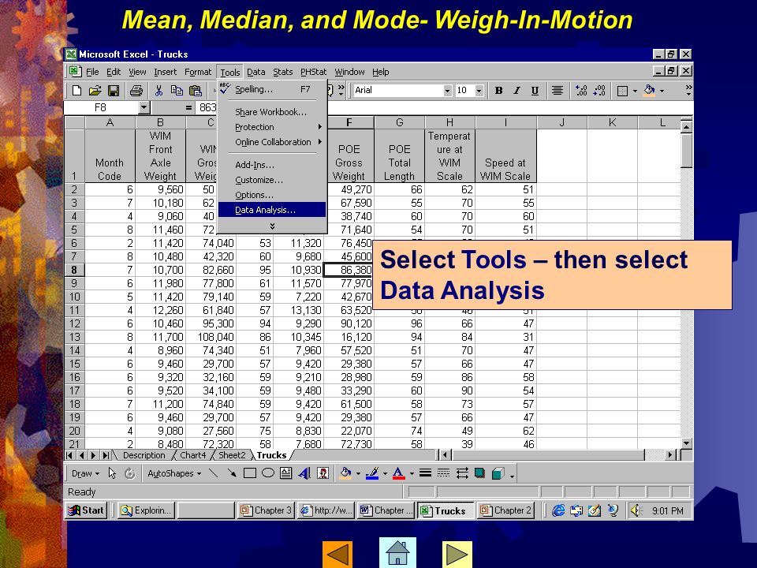The height and width of the screenshot is (568, 757).
Task: Select the Line drawing tool
Action: (x=214, y=473)
